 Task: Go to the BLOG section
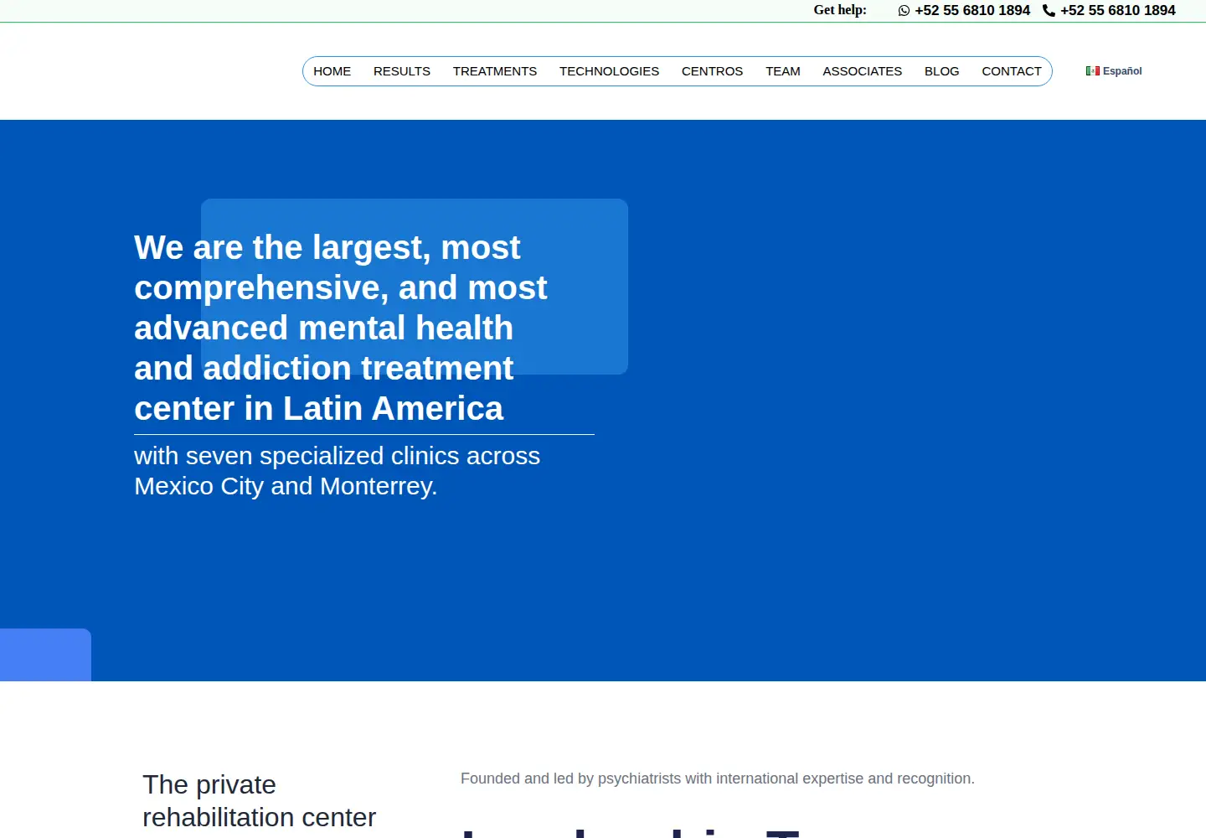[x=941, y=71]
